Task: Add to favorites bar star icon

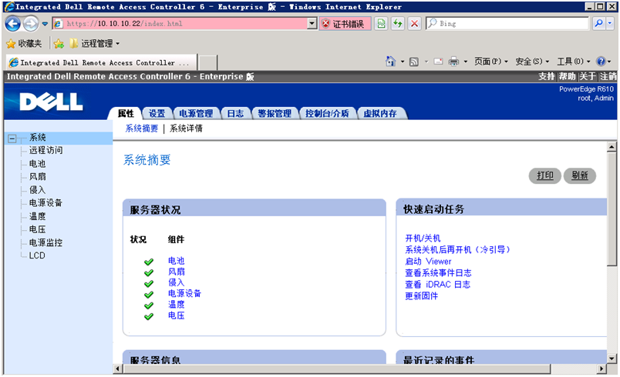Action: click(59, 43)
